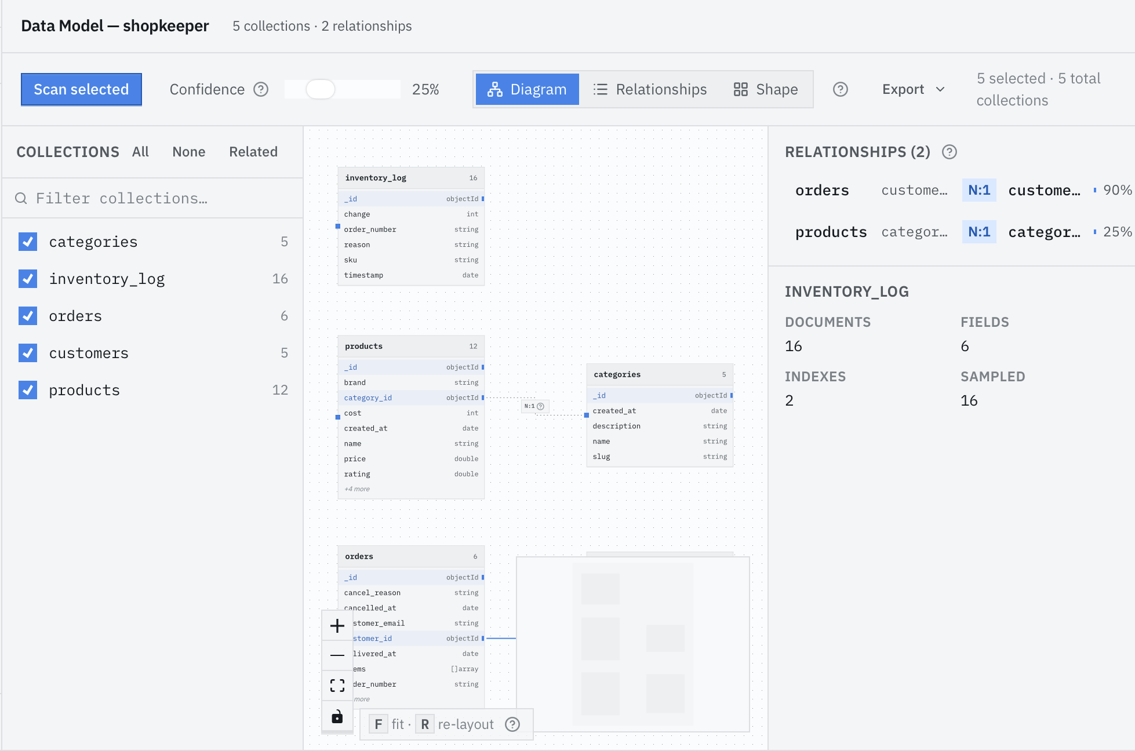This screenshot has height=751, width=1135.
Task: Uncheck the customers collection checkbox
Action: [28, 353]
